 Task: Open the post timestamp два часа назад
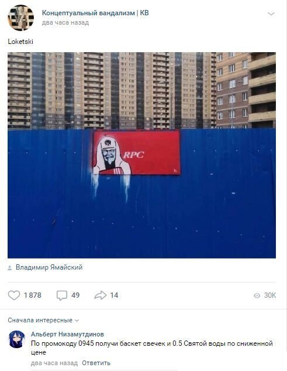click(x=65, y=23)
